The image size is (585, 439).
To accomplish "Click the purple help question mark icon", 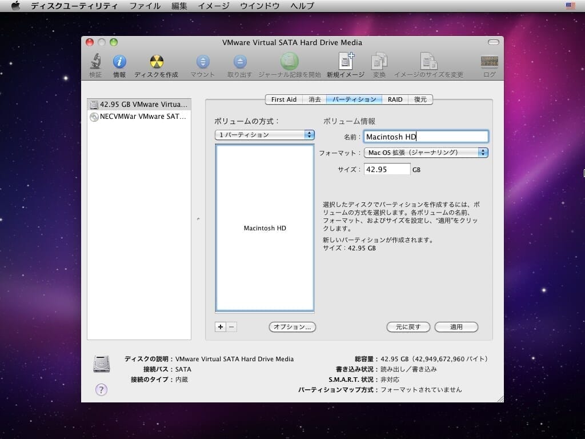I will pyautogui.click(x=101, y=390).
